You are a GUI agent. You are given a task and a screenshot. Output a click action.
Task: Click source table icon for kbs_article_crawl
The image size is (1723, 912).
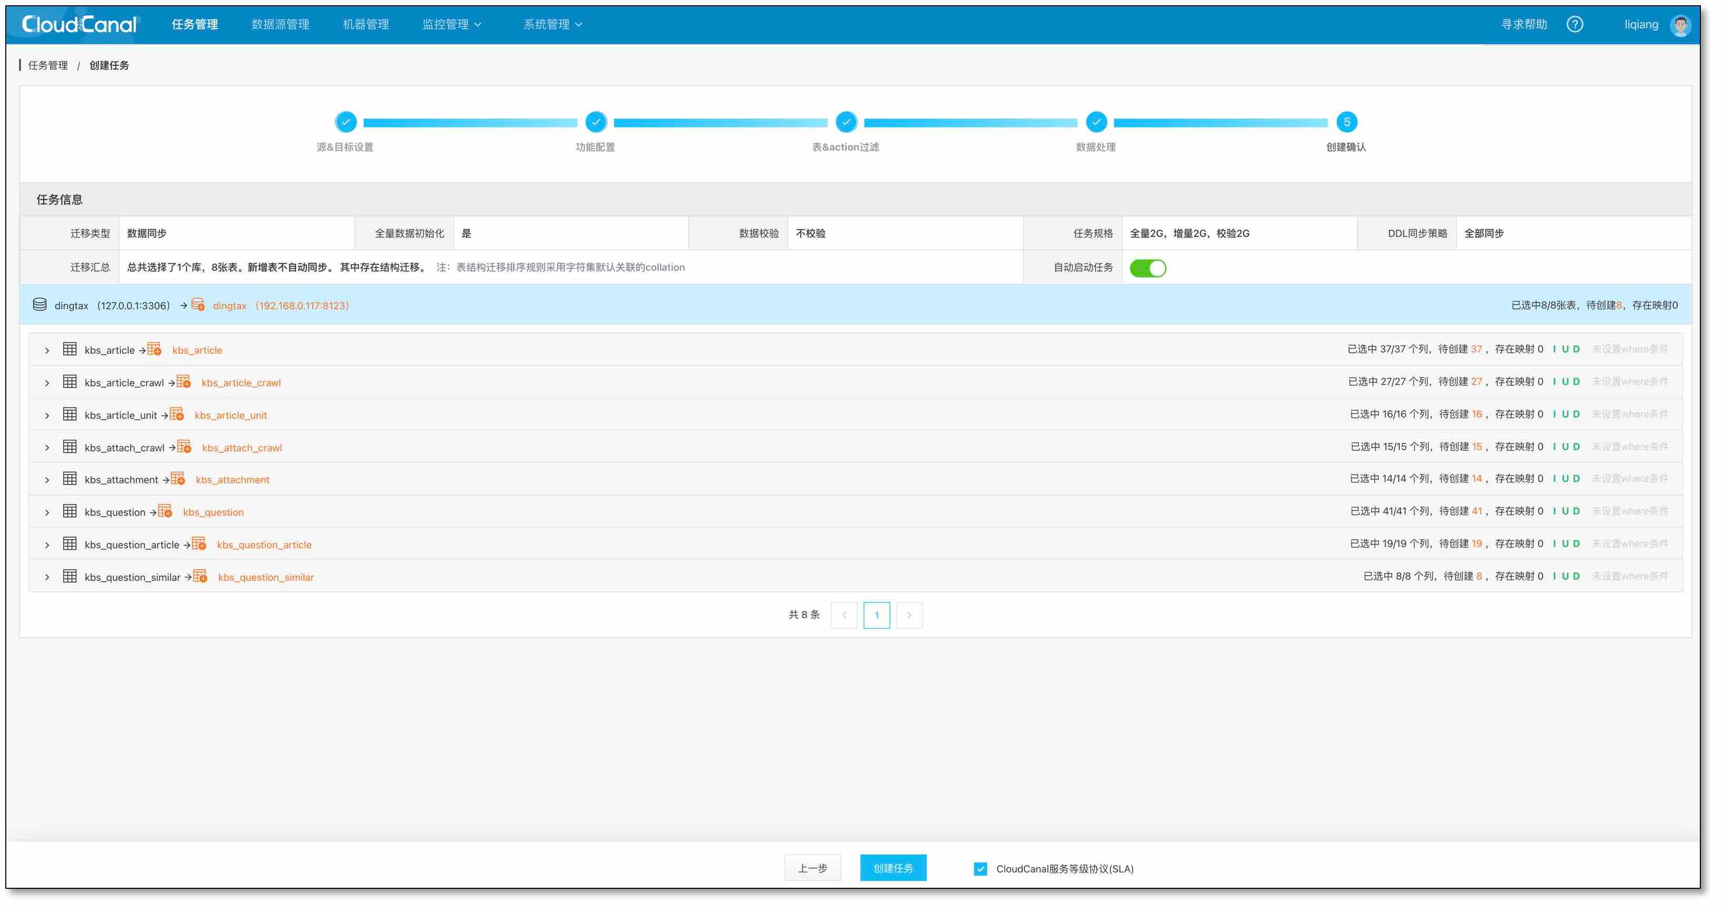70,382
